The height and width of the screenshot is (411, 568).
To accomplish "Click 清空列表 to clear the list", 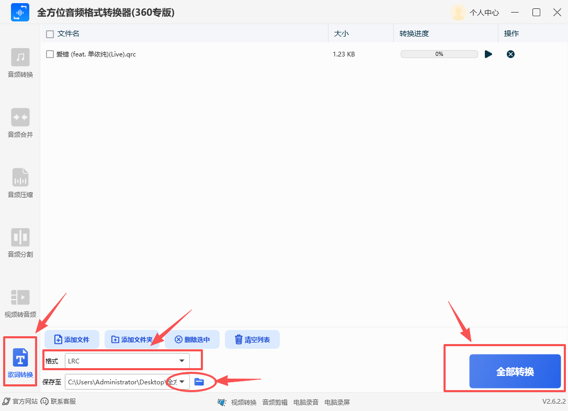I will [x=252, y=339].
